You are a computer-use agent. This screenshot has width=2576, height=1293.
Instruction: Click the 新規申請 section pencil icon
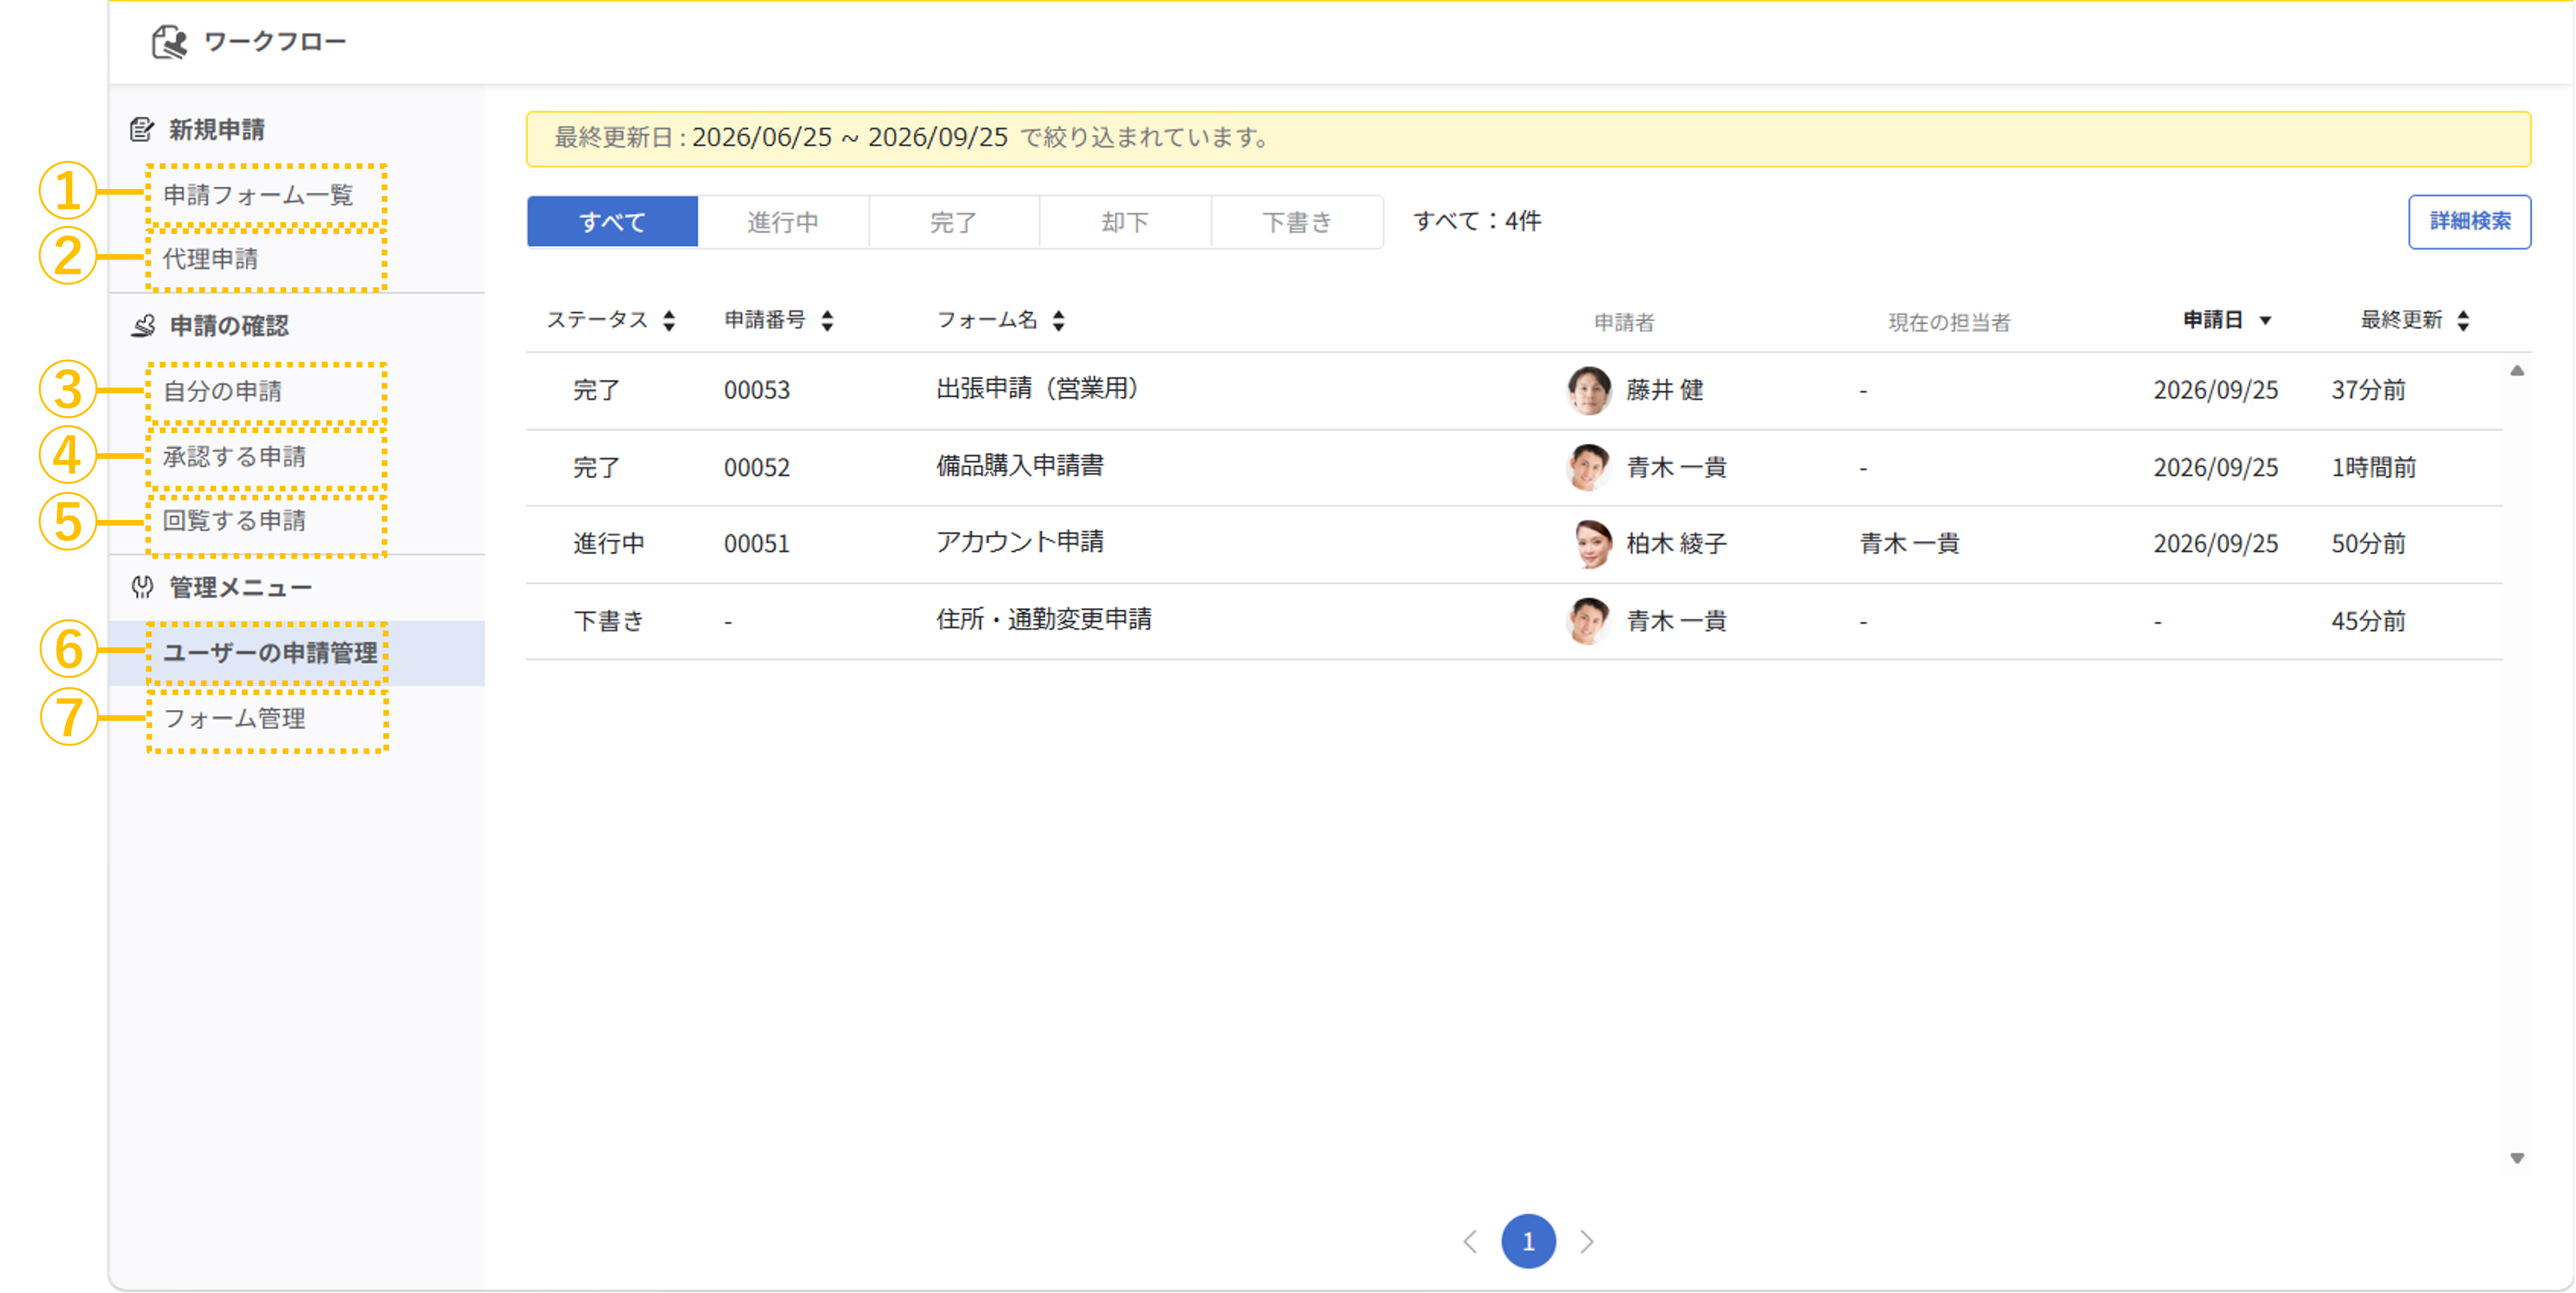pyautogui.click(x=142, y=129)
